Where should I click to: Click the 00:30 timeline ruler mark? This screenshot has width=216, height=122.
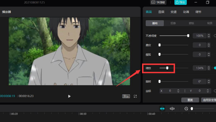(83, 114)
